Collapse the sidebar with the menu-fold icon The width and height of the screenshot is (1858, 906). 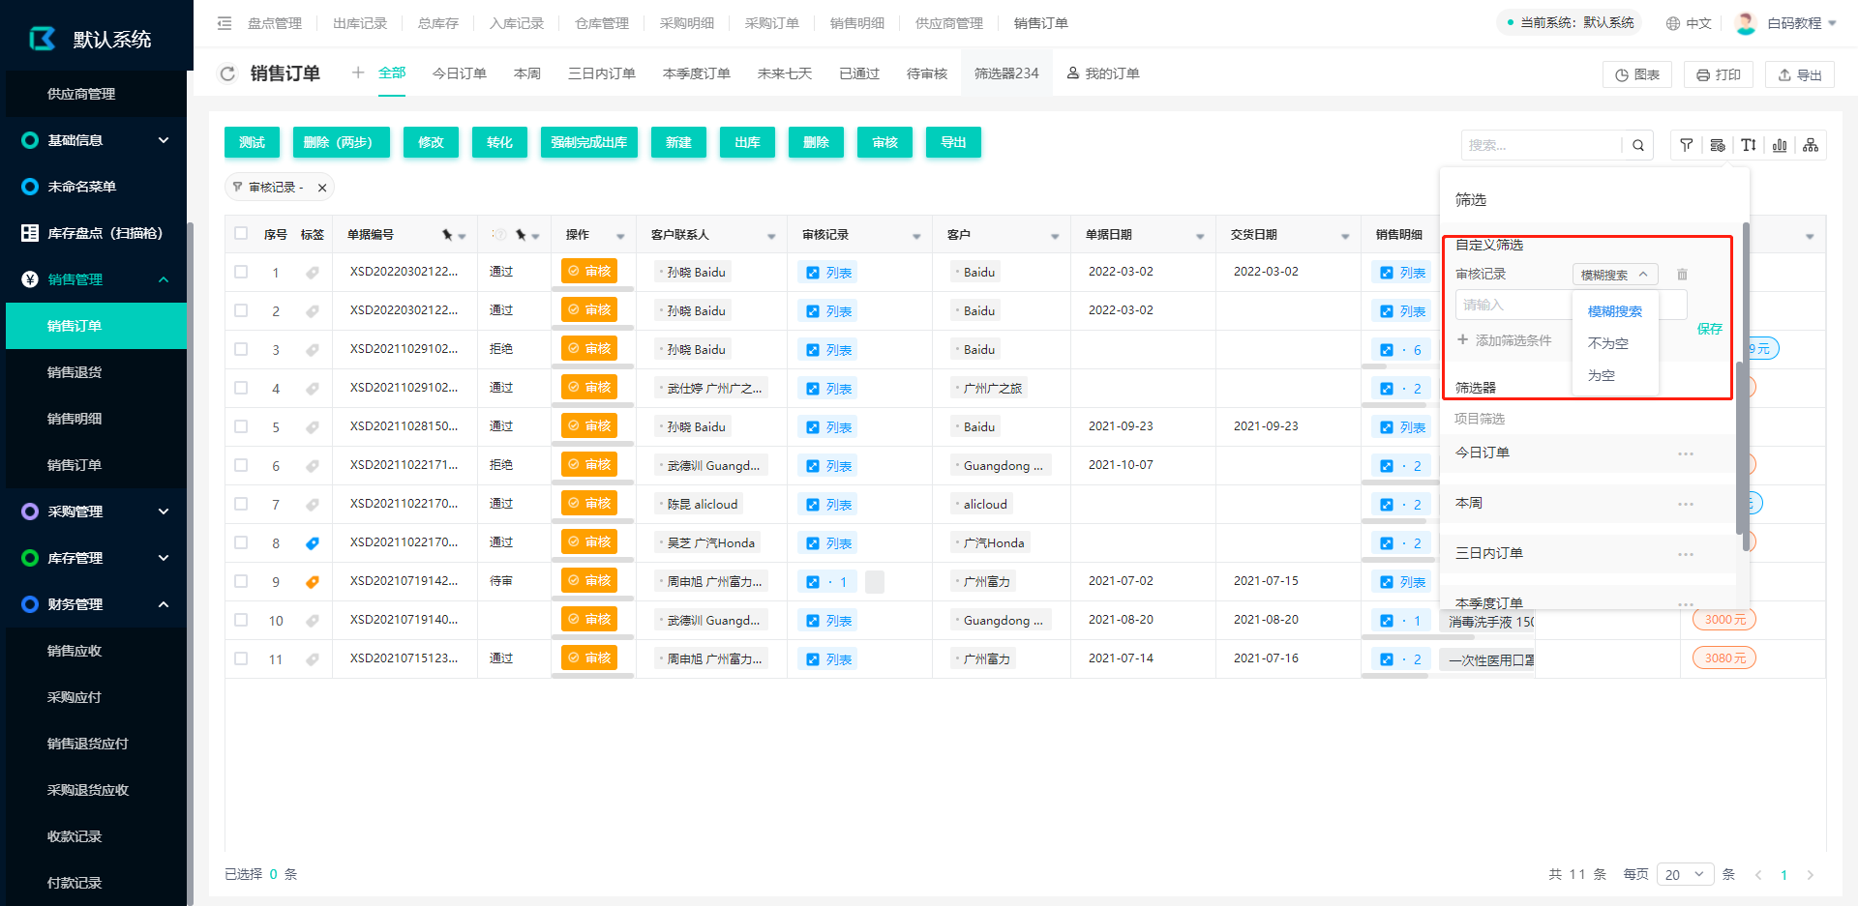(x=225, y=23)
